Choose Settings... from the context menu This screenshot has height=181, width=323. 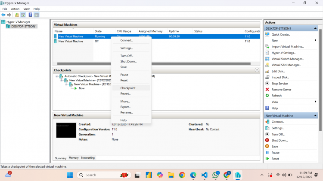tap(131, 48)
